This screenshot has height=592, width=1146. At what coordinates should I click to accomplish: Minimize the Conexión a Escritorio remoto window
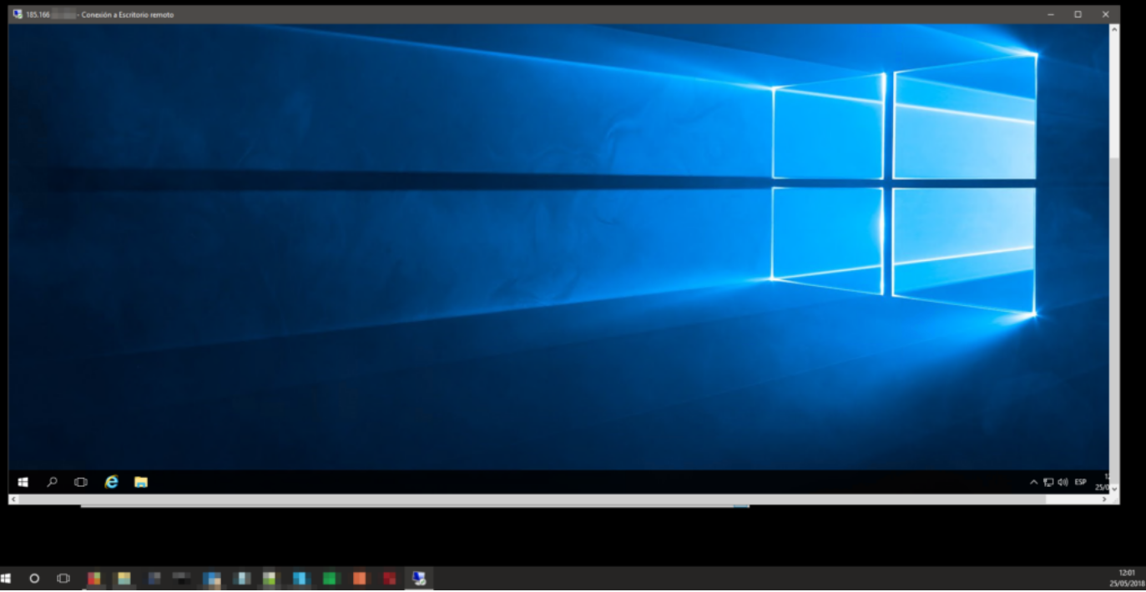click(1050, 14)
